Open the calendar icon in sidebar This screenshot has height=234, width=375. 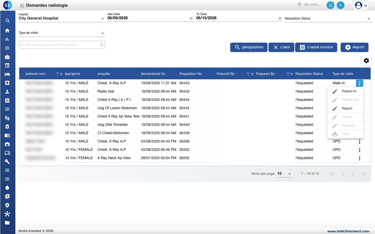[x=7, y=65]
